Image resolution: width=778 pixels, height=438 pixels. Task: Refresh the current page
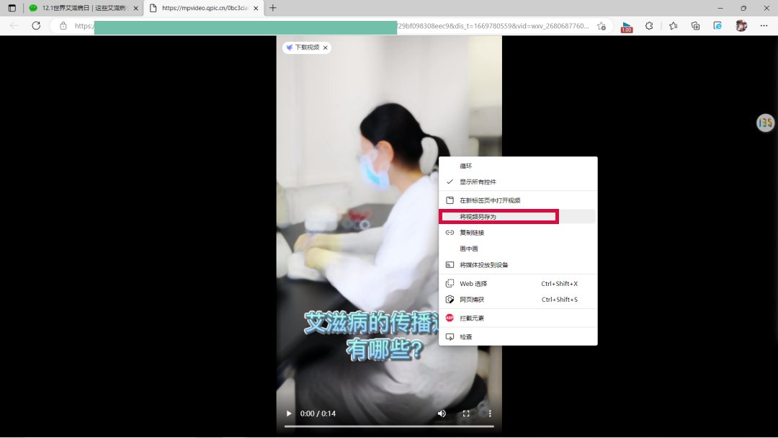[x=36, y=25]
